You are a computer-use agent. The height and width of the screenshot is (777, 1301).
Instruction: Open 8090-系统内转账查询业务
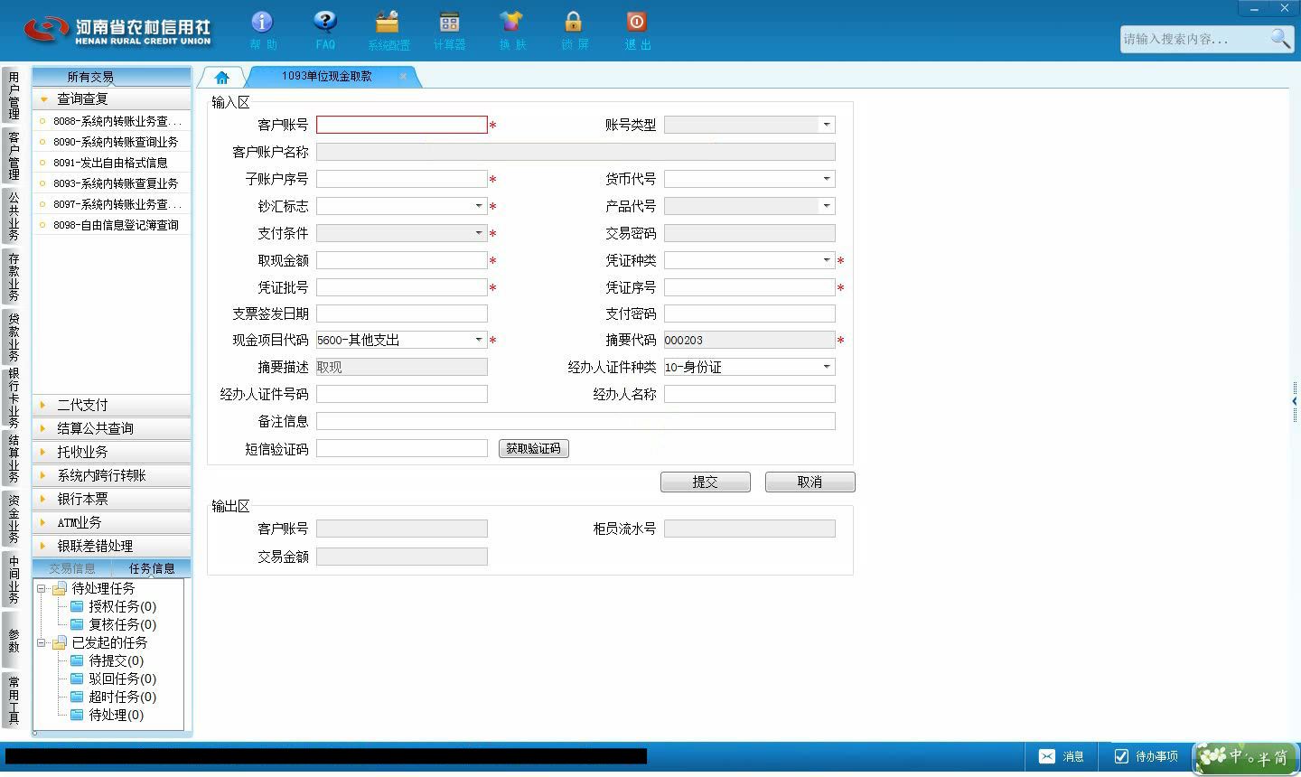point(112,142)
